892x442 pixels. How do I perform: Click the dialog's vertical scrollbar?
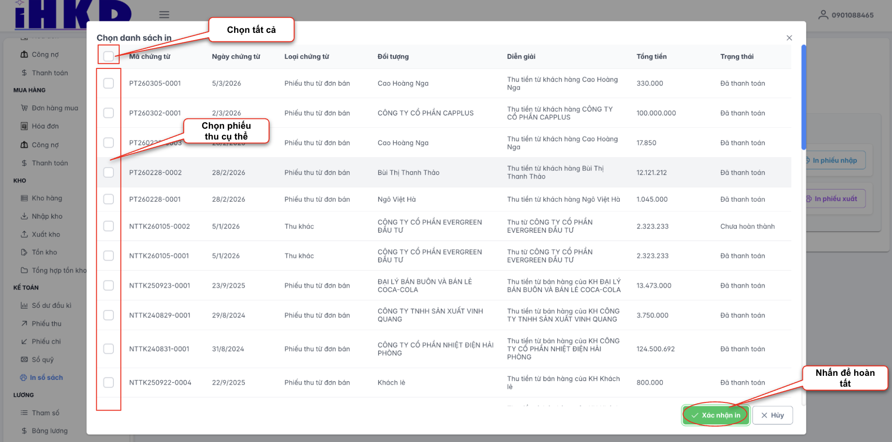coord(803,97)
